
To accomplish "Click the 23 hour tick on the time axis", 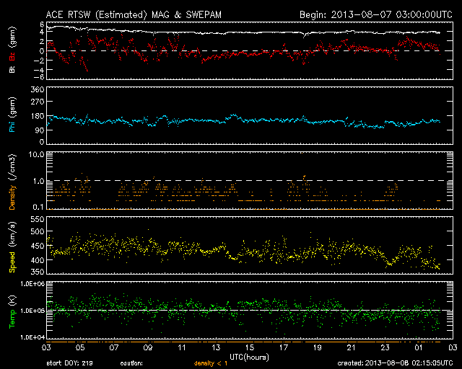I will click(385, 347).
